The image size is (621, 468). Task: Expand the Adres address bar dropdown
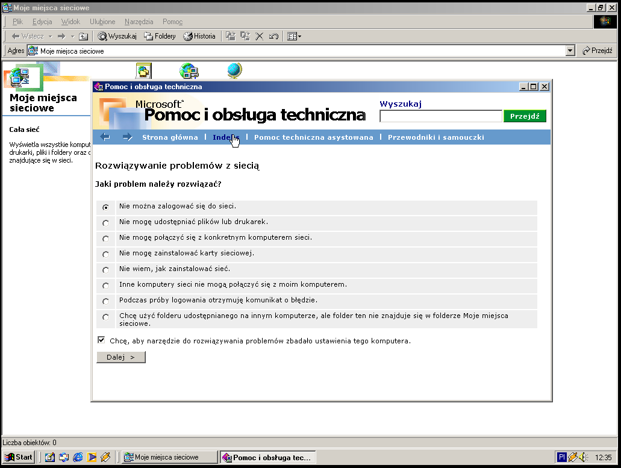[570, 51]
